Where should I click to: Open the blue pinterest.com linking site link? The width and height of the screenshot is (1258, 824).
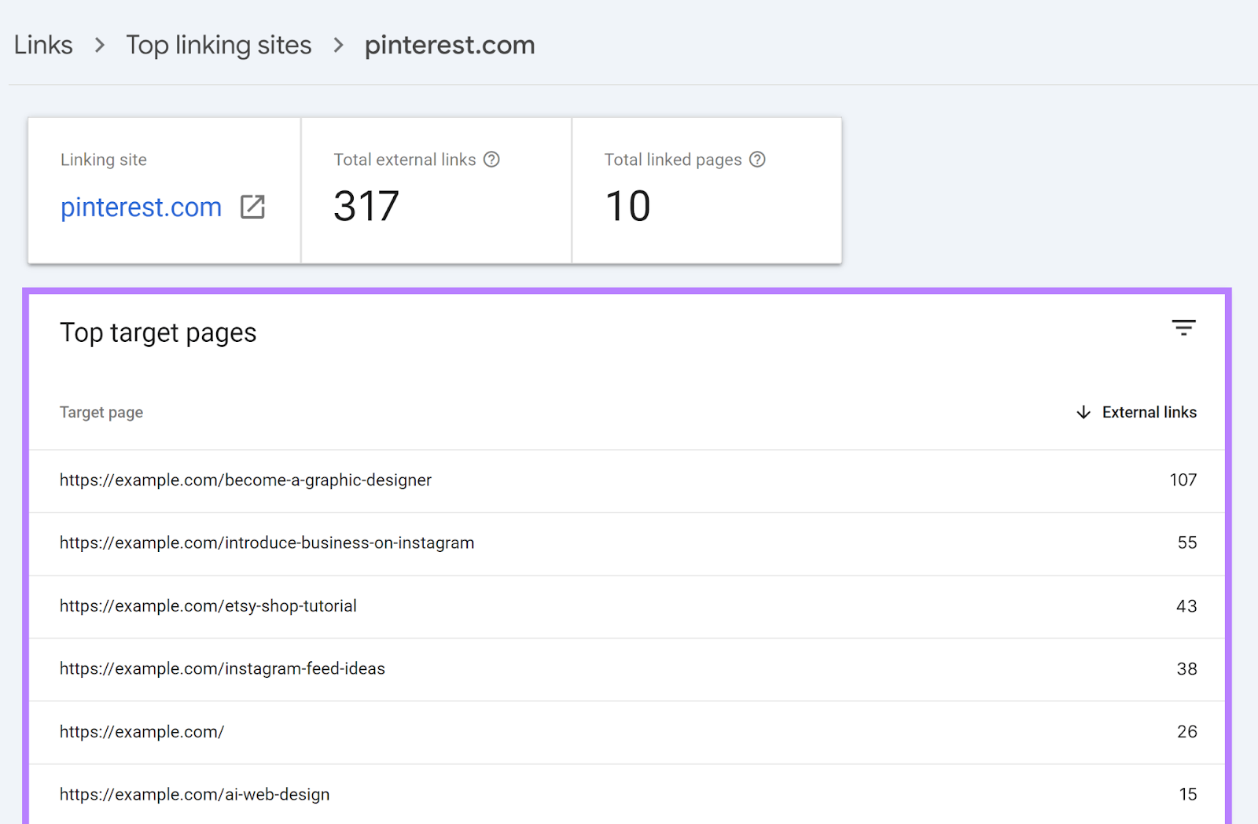(142, 208)
